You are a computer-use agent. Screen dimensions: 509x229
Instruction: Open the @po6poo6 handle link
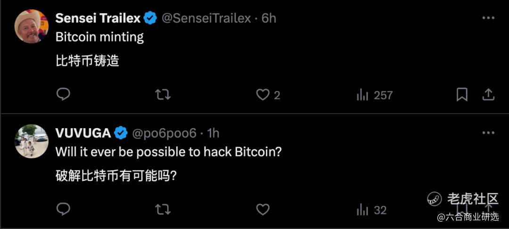pos(164,133)
